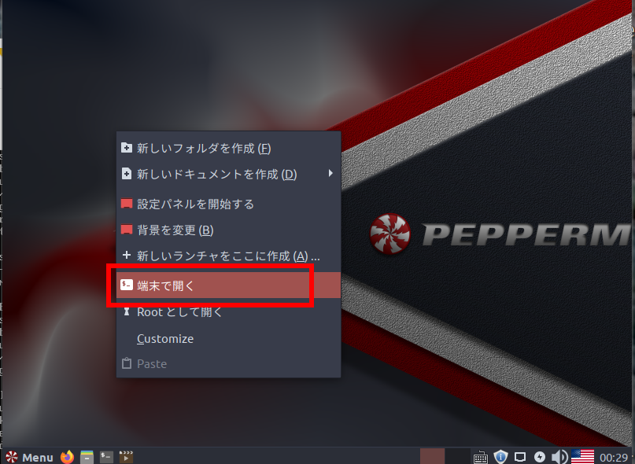Image resolution: width=635 pixels, height=464 pixels.
Task: Open the clapperboard media player icon
Action: (x=126, y=457)
